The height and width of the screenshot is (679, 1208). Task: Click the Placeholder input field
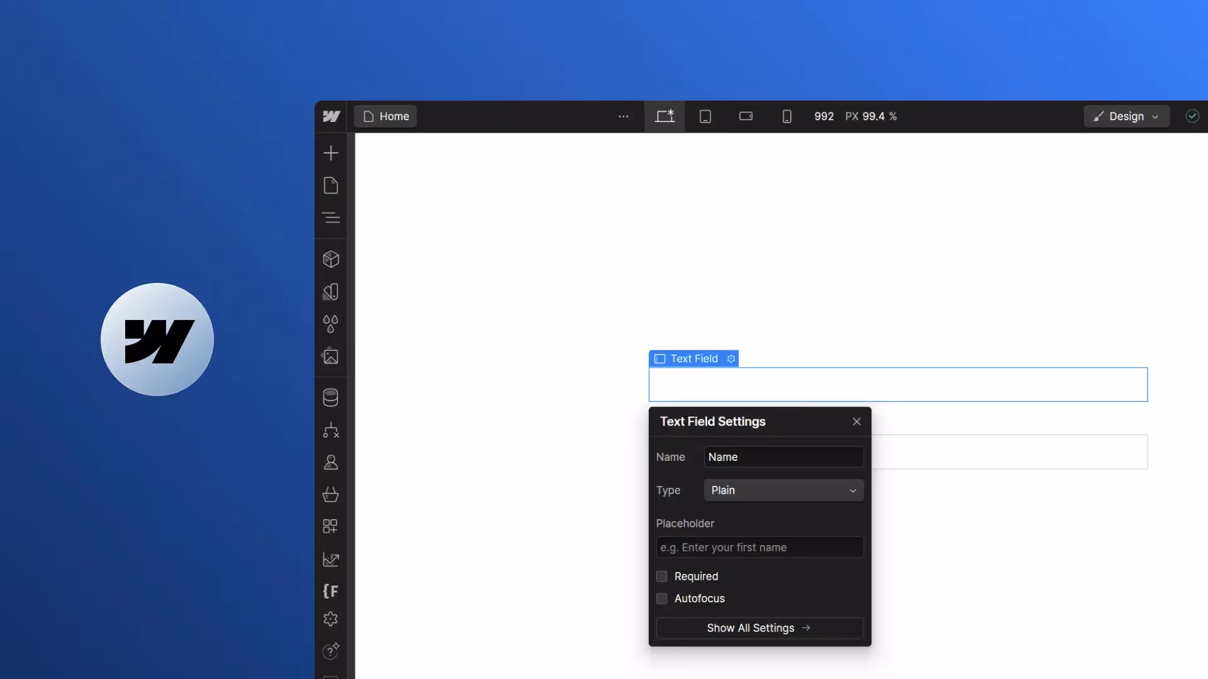coord(759,548)
